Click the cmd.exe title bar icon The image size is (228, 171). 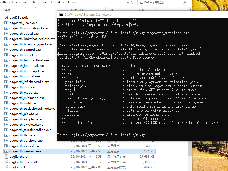click(x=61, y=14)
